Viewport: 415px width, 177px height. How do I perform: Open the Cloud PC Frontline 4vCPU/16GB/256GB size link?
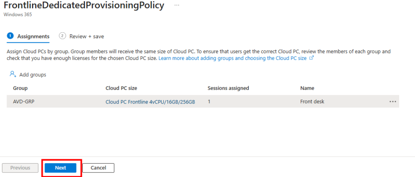pyautogui.click(x=150, y=102)
